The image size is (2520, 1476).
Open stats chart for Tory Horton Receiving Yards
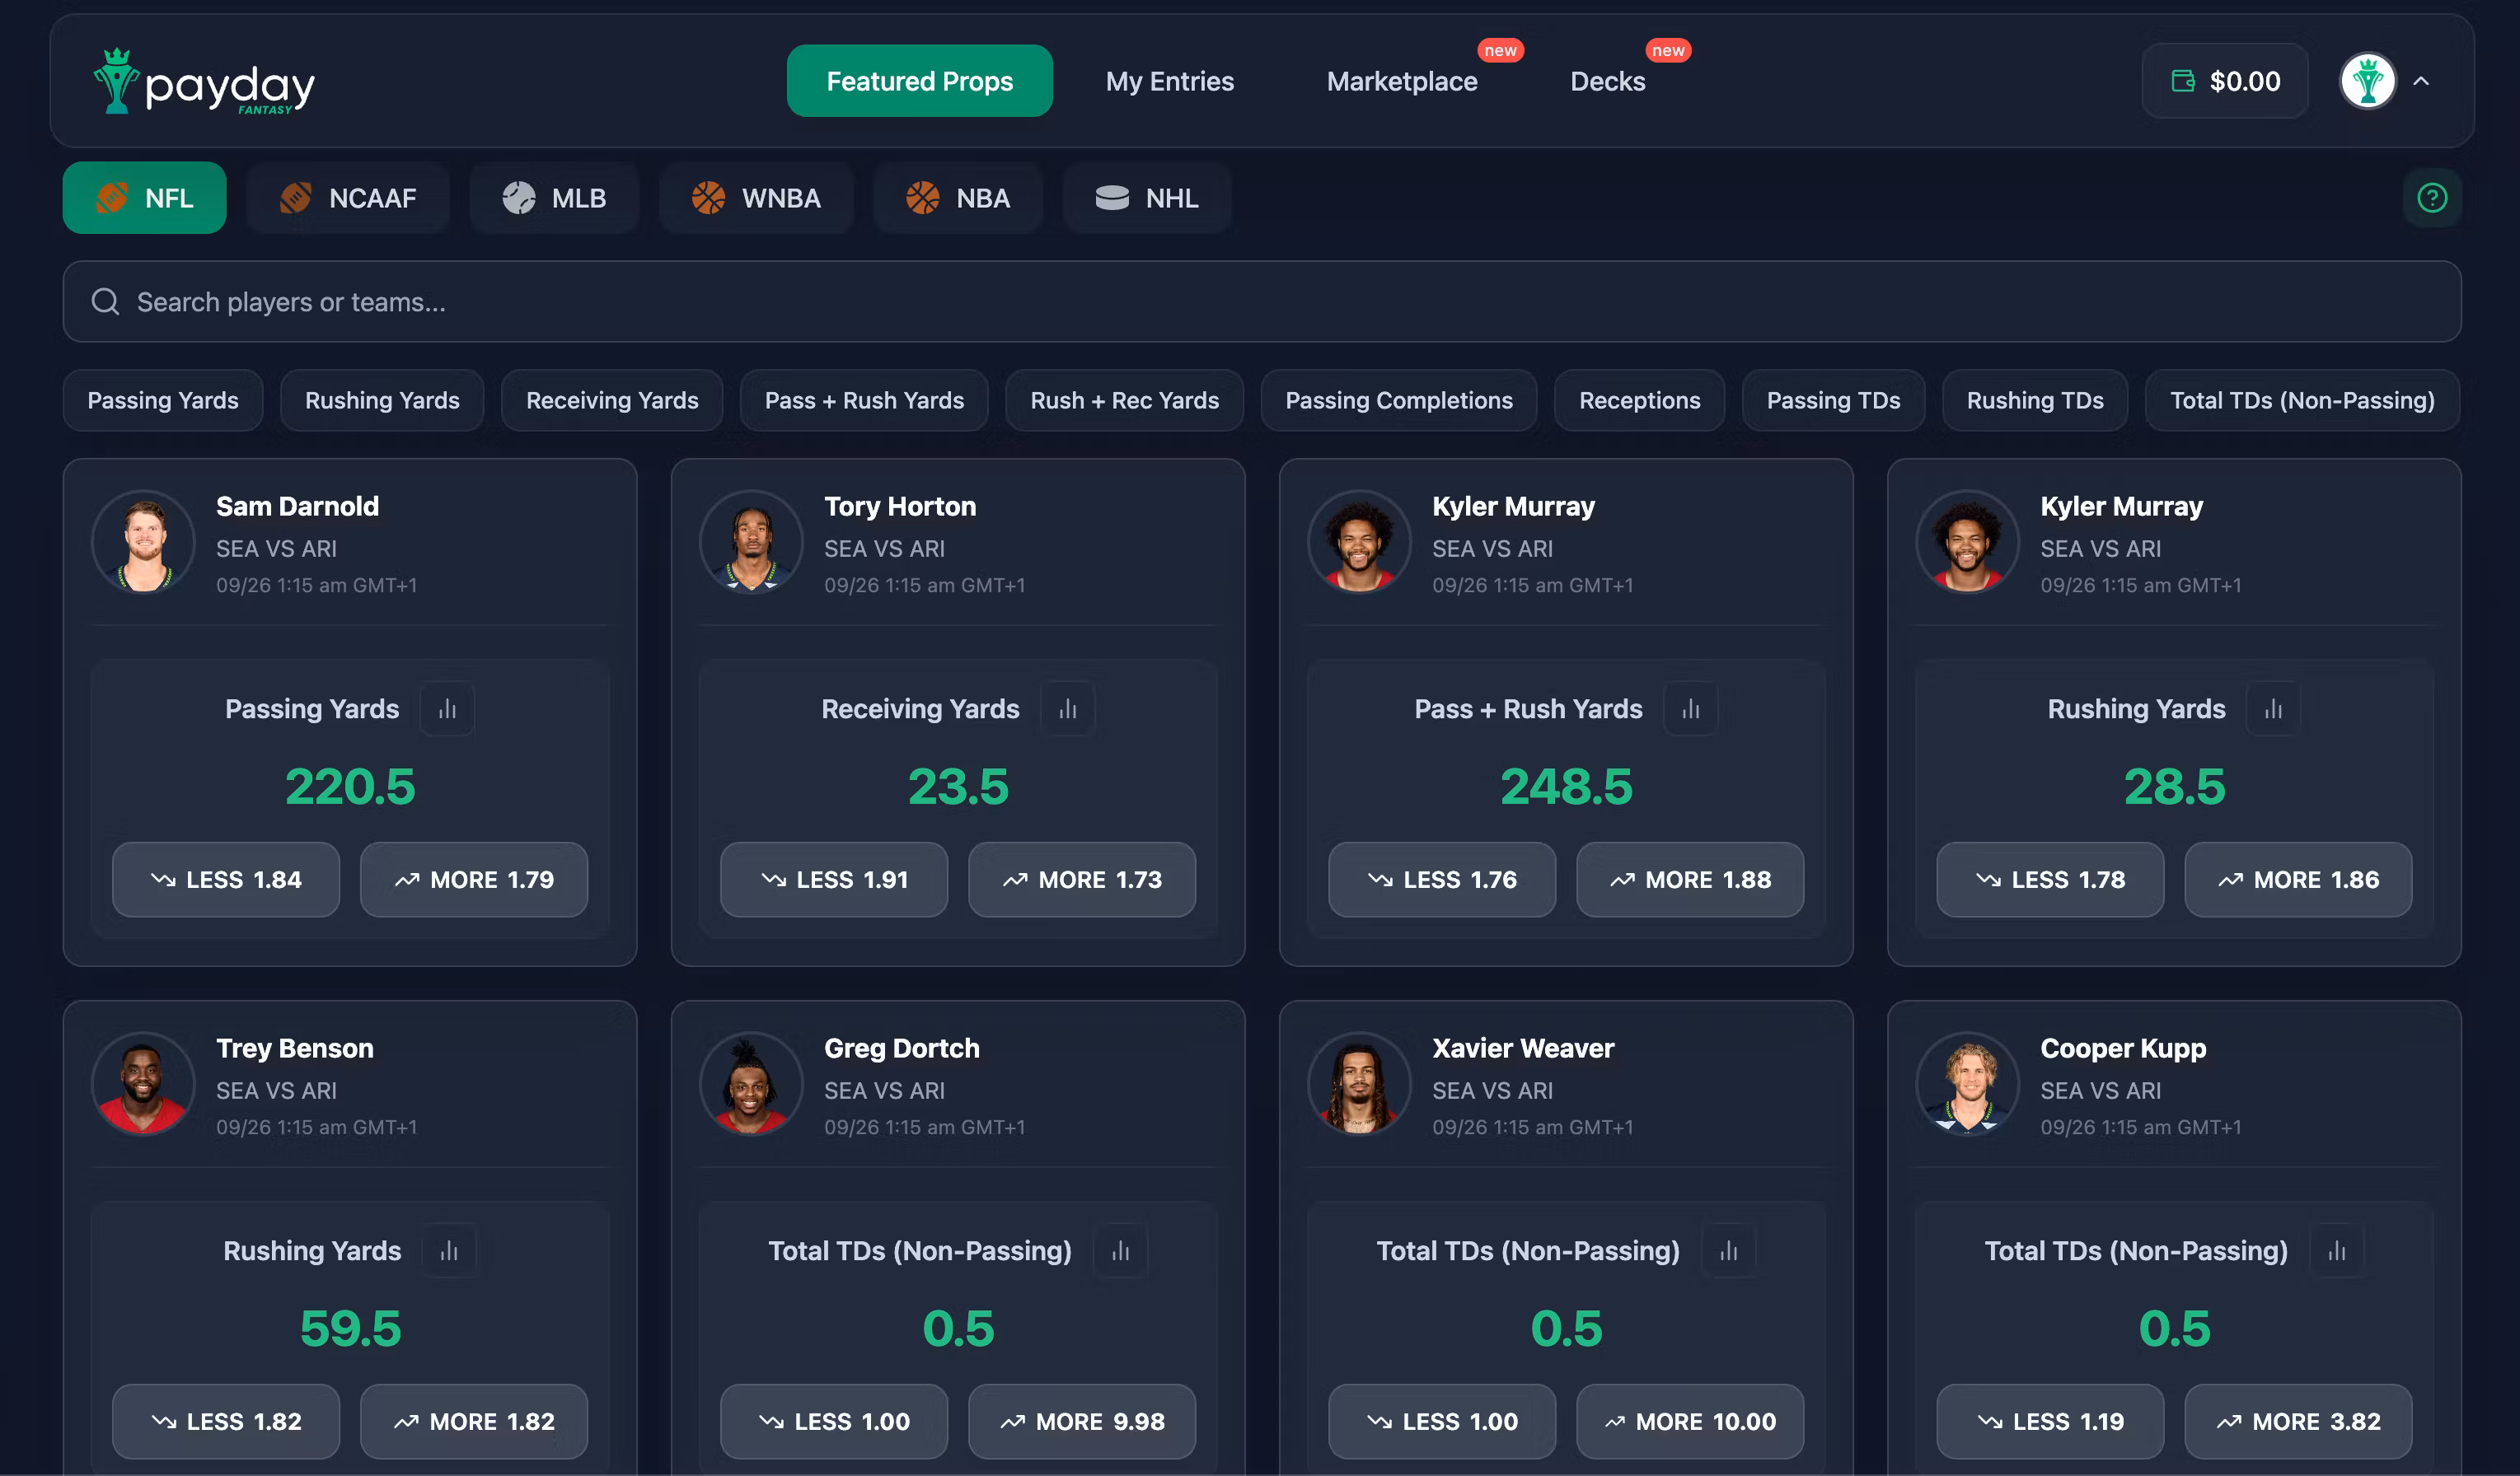1068,708
